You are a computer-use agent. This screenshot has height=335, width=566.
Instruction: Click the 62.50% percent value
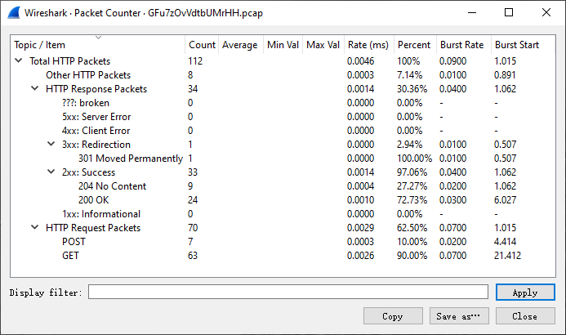[412, 228]
